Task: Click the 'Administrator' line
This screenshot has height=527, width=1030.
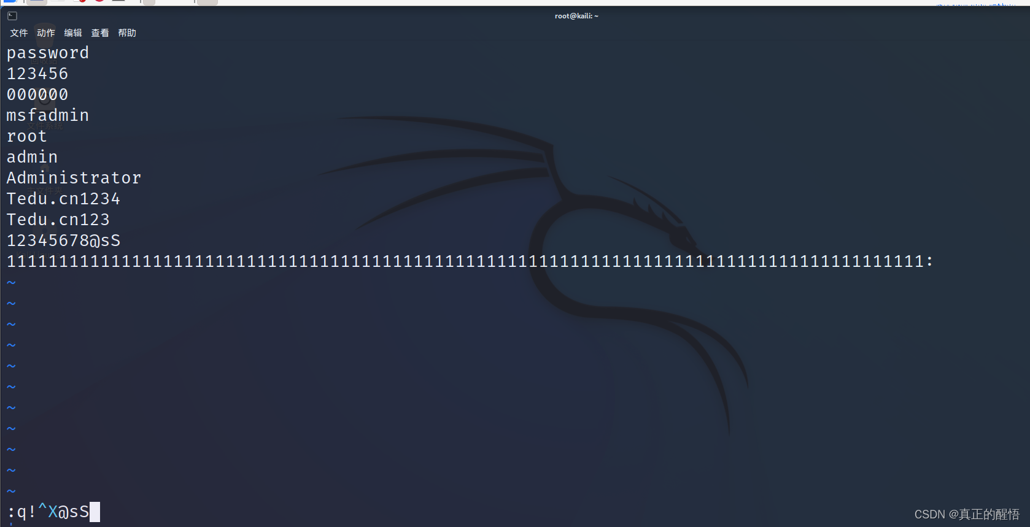Action: pyautogui.click(x=74, y=178)
